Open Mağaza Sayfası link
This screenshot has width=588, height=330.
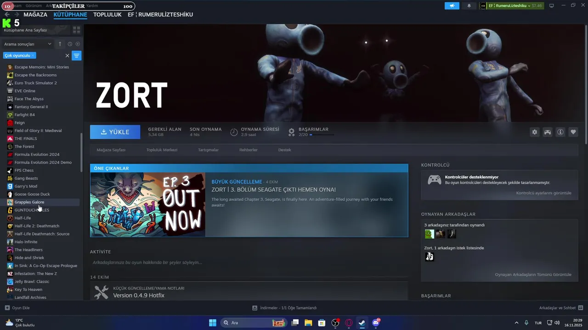[x=111, y=150]
